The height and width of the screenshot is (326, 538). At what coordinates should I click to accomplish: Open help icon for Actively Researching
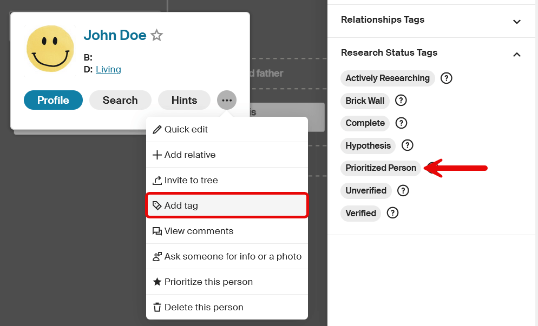(446, 78)
